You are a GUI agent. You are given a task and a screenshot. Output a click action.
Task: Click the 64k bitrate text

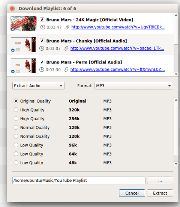[x=73, y=154]
